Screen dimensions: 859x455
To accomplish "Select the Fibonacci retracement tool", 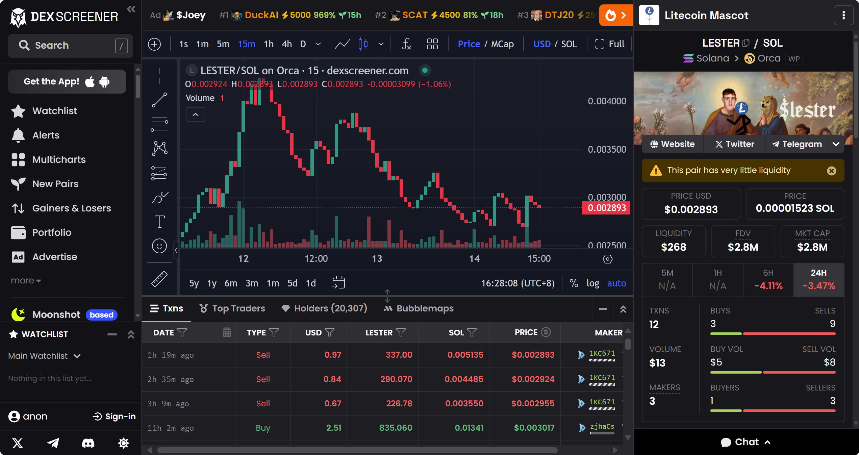I will [159, 124].
